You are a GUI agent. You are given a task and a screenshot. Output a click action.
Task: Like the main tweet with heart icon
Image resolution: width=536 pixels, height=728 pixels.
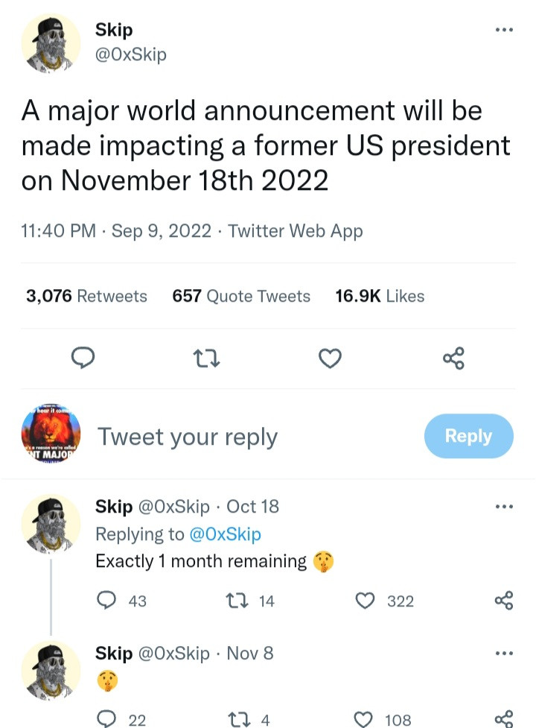click(x=330, y=360)
